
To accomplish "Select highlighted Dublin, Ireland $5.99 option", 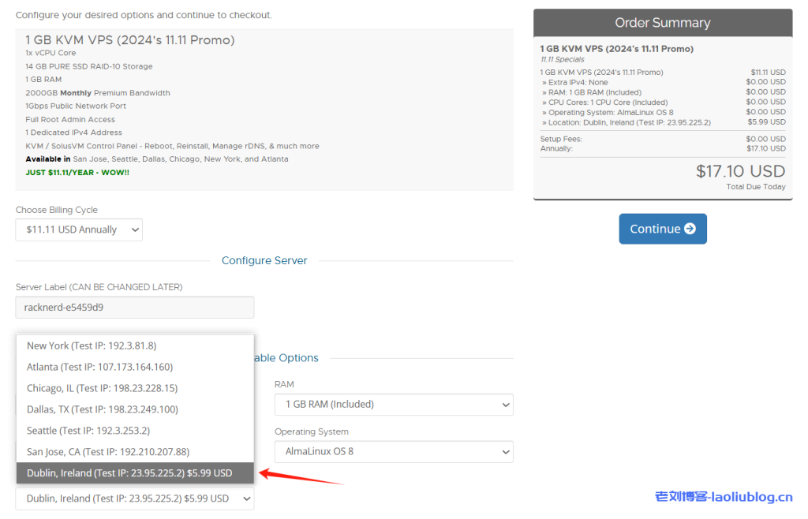I will pos(129,473).
